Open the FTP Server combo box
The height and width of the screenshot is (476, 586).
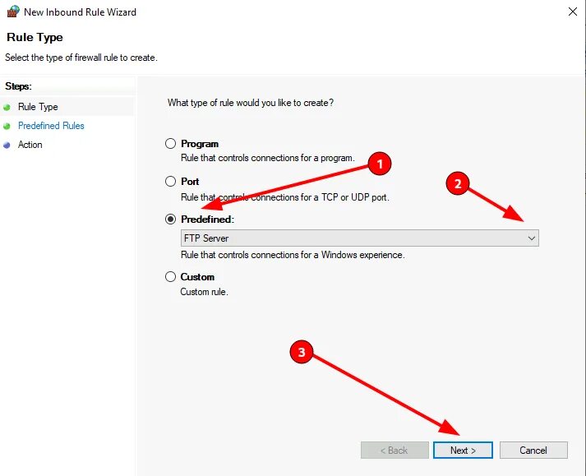tap(359, 238)
